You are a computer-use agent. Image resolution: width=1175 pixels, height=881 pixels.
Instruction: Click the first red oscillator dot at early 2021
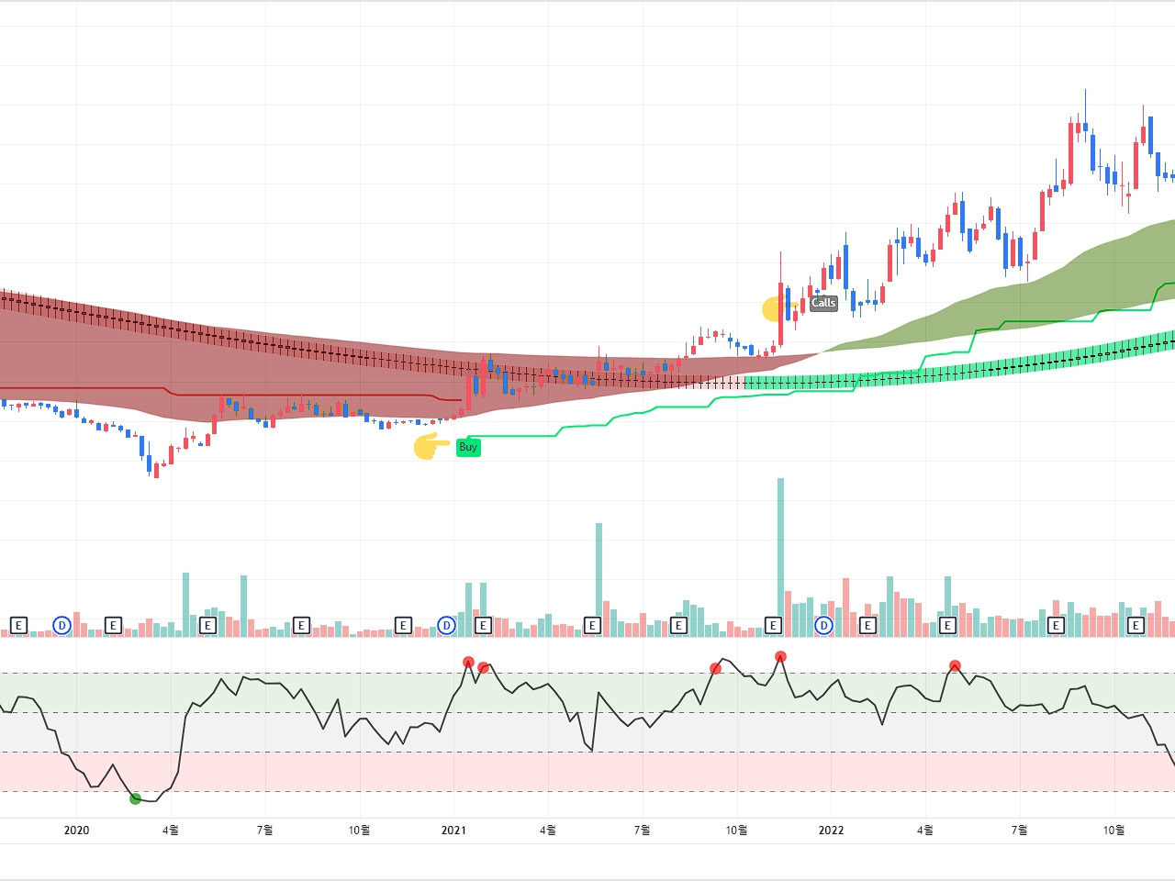click(x=468, y=662)
